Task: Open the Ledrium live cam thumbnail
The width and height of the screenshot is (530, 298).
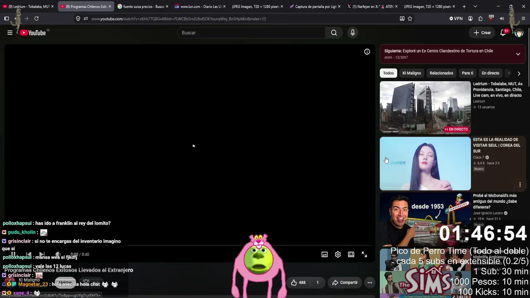Action: [x=425, y=108]
